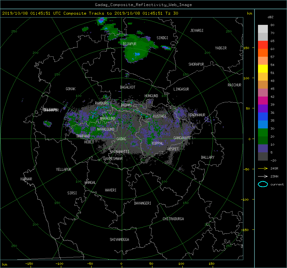Viewport: 287px width, 268px height.
Task: Click the GANGAVATI city label
Action: click(182, 138)
